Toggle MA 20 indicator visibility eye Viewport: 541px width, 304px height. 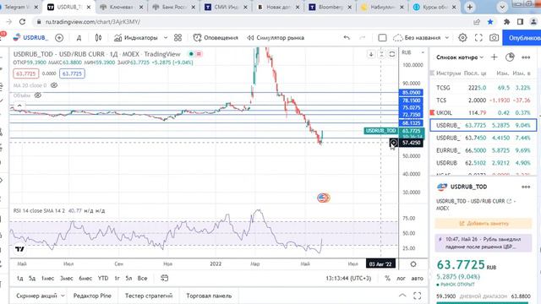[x=54, y=85]
